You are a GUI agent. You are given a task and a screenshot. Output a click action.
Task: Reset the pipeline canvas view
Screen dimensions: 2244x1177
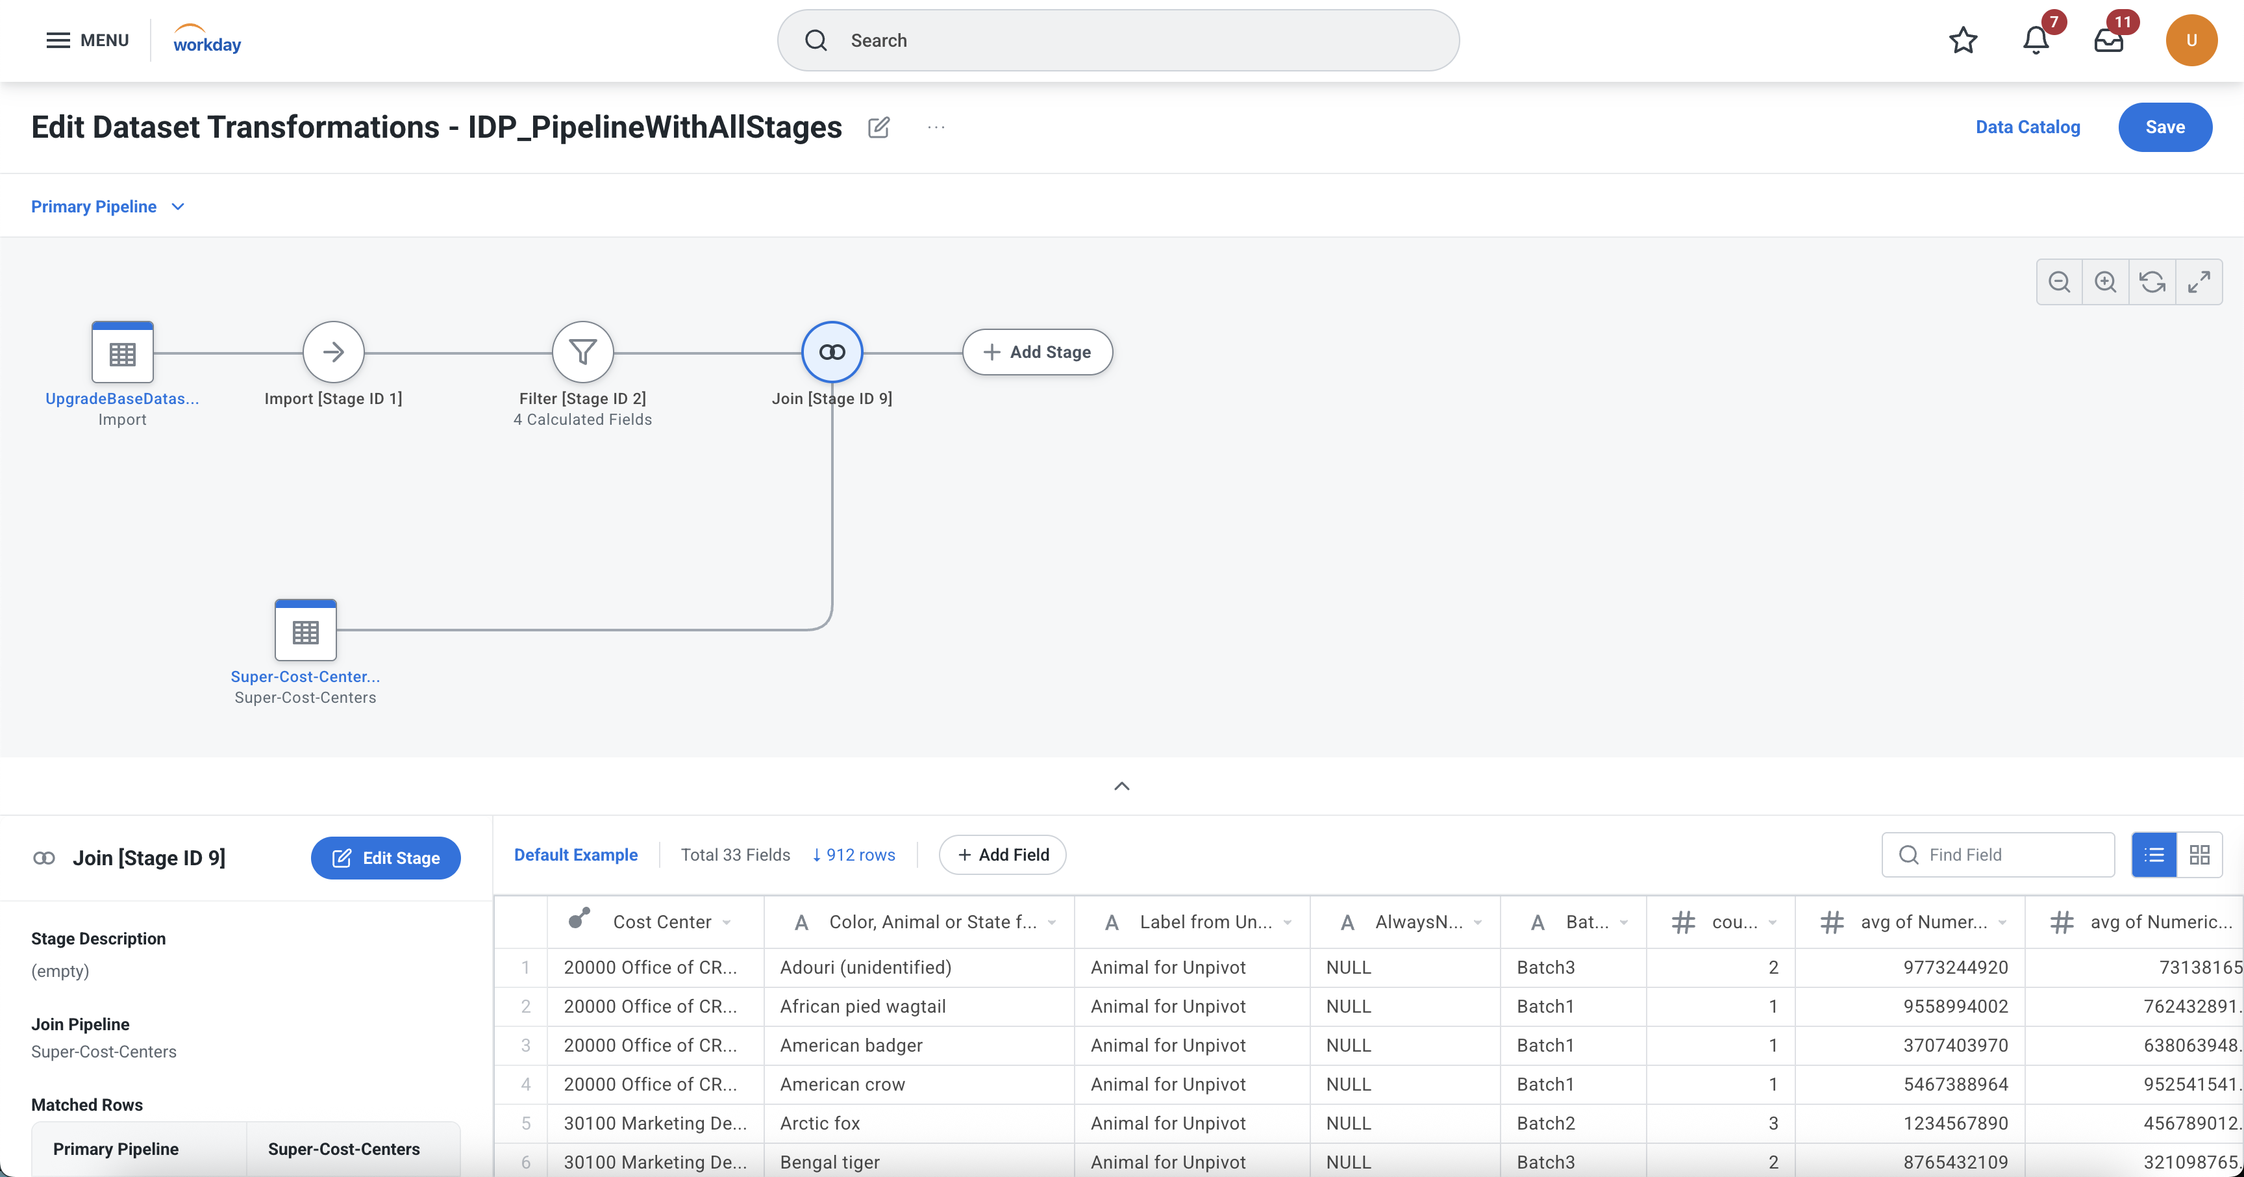2152,283
